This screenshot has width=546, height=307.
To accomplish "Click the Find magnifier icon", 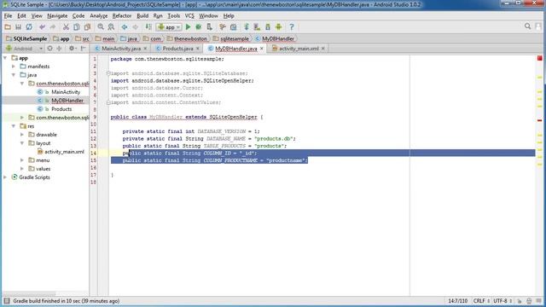I will [x=101, y=26].
